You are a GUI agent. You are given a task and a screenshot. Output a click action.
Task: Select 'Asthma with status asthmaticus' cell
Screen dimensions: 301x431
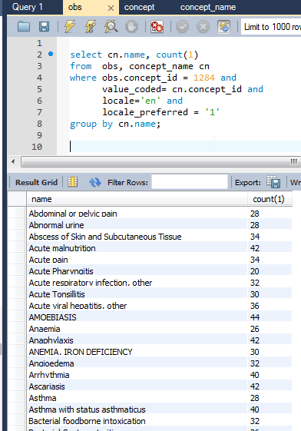point(137,409)
